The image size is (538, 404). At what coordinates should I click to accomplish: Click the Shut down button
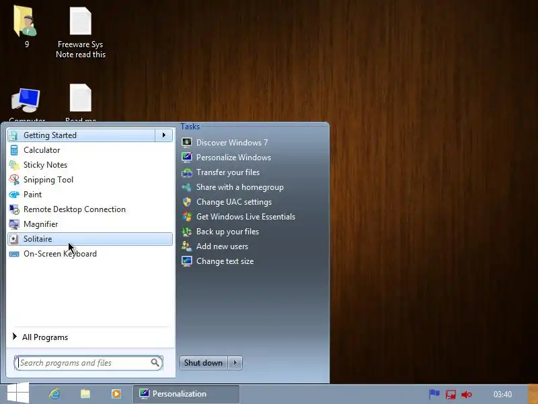203,363
